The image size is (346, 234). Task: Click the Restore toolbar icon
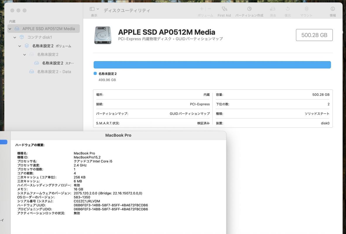point(288,9)
